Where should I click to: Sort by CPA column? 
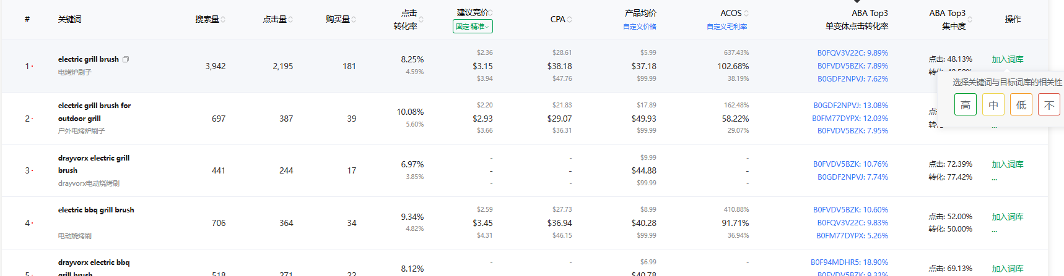point(569,20)
